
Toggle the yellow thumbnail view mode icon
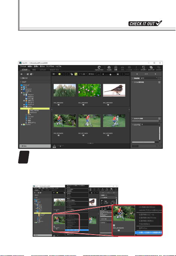click(x=60, y=74)
